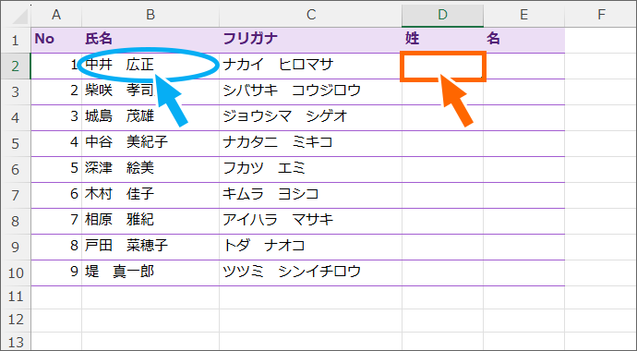Viewport: 637px width, 351px height.
Task: Select column F header
Action: (601, 16)
